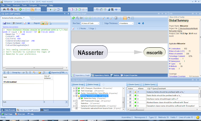Toggle Diff / Changes / Evolution group checkbox
Viewport: 201px width, 121px height.
click(x=77, y=88)
